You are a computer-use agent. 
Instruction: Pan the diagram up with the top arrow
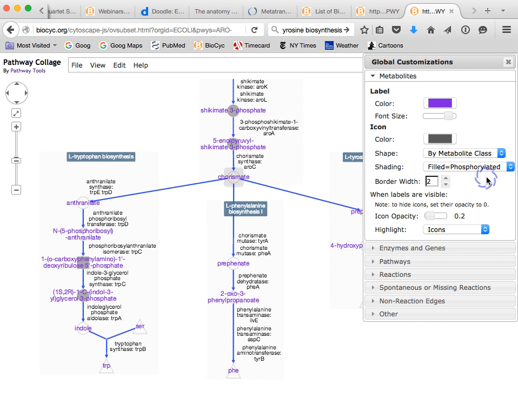[x=17, y=84]
